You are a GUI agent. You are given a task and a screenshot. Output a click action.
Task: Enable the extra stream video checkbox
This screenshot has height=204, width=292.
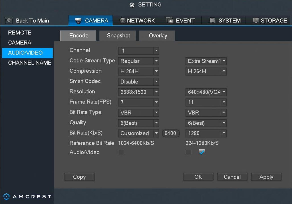point(189,152)
